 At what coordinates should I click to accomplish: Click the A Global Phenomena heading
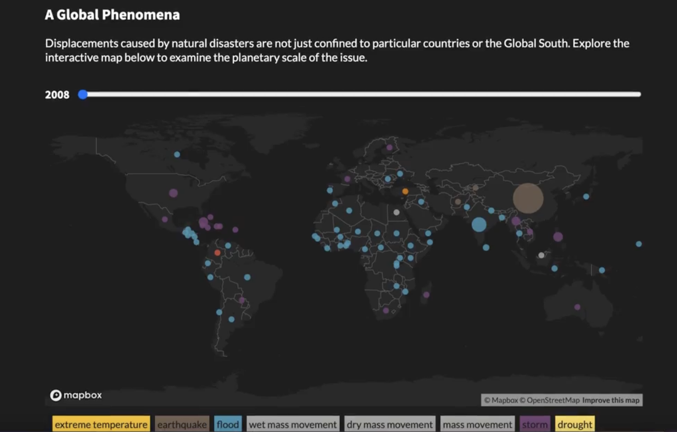click(x=112, y=15)
